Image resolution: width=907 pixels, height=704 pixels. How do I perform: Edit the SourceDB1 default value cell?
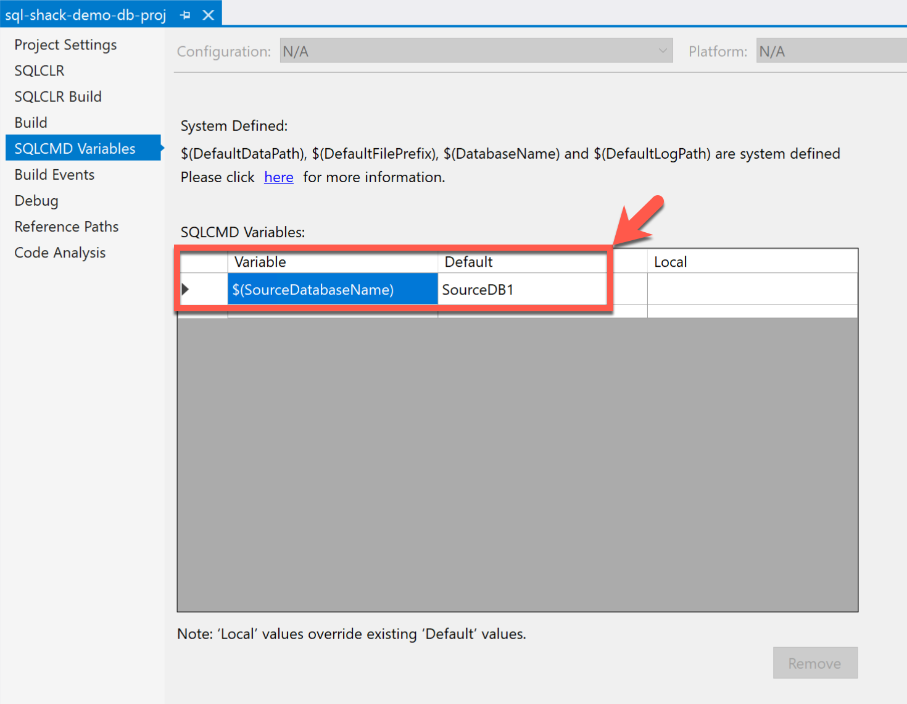(x=521, y=290)
